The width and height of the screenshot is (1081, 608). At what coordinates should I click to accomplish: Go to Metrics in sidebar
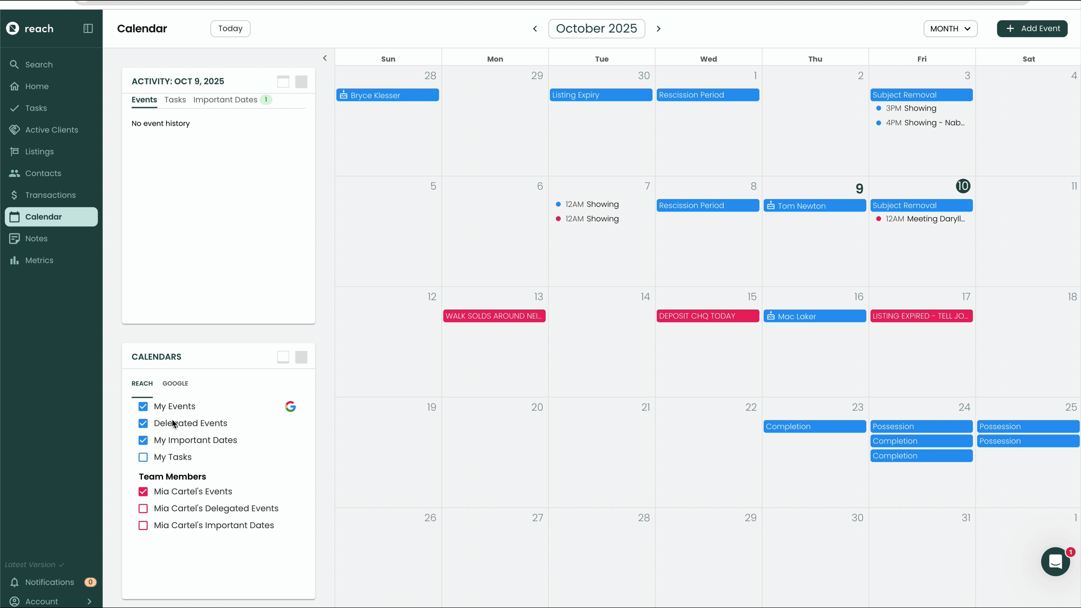(x=39, y=260)
